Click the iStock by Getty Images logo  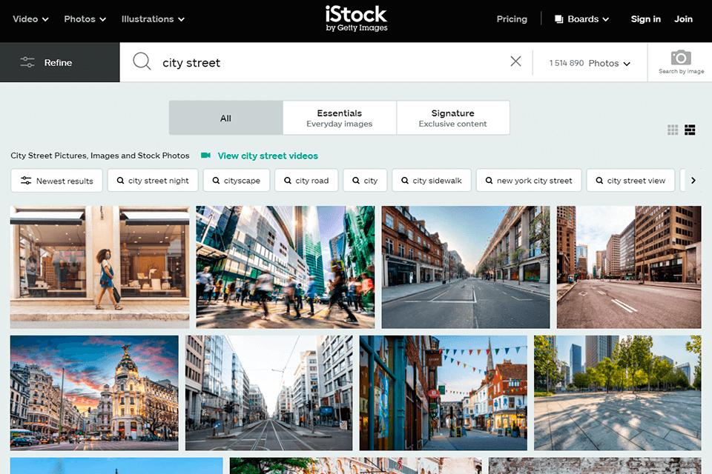[357, 19]
